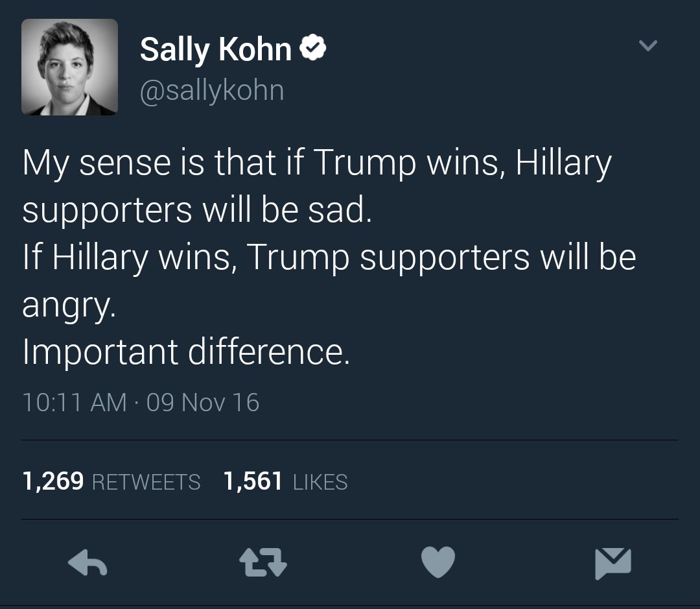Click the @sallykohn handle

(x=212, y=91)
